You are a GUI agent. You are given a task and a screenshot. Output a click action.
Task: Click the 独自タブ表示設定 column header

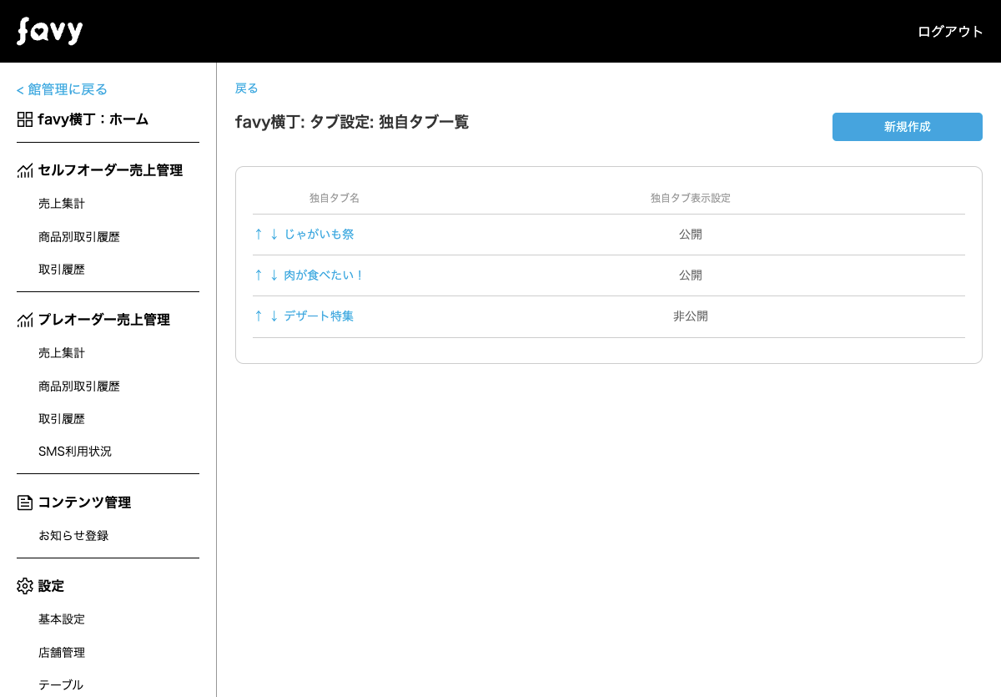tap(691, 198)
